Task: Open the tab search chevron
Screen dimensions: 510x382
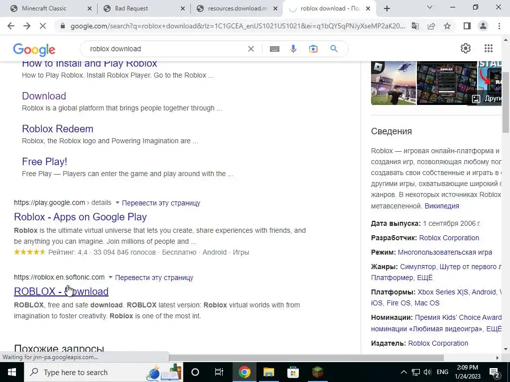Action: coord(429,7)
